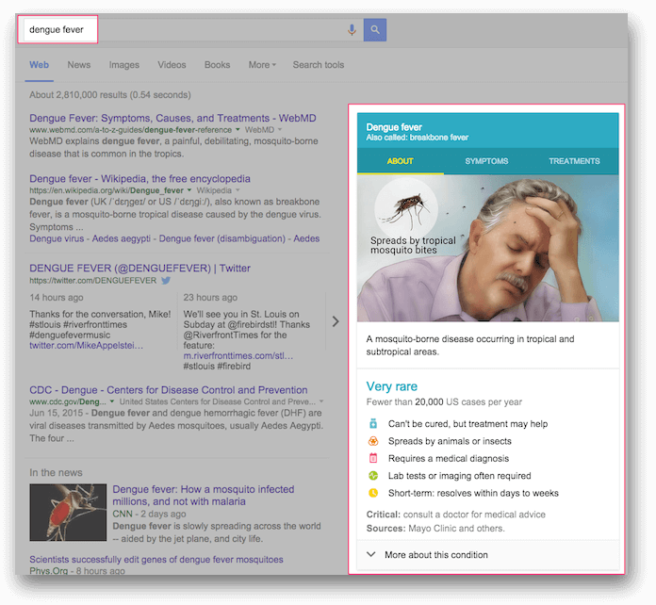This screenshot has height=605, width=656.
Task: Click the next tweets arrow in Twitter carousel
Action: (x=336, y=321)
